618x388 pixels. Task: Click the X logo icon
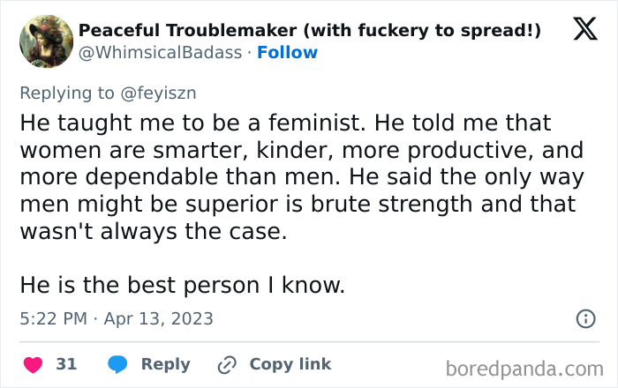pyautogui.click(x=584, y=30)
